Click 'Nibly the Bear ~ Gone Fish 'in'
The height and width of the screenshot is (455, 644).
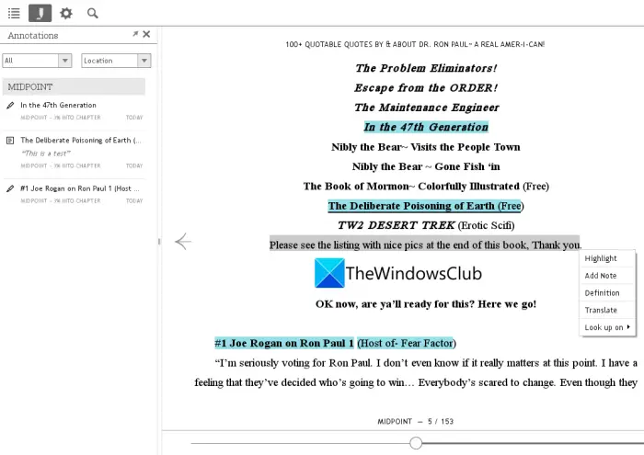pyautogui.click(x=426, y=166)
